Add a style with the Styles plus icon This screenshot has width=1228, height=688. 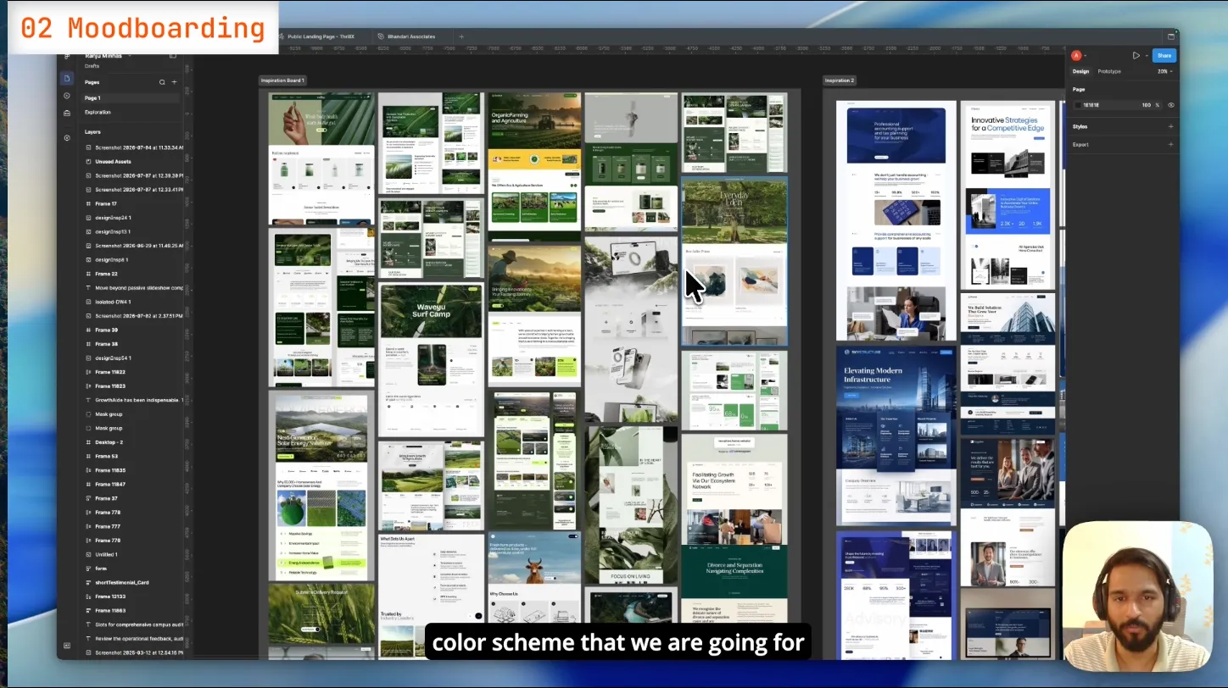click(1171, 126)
